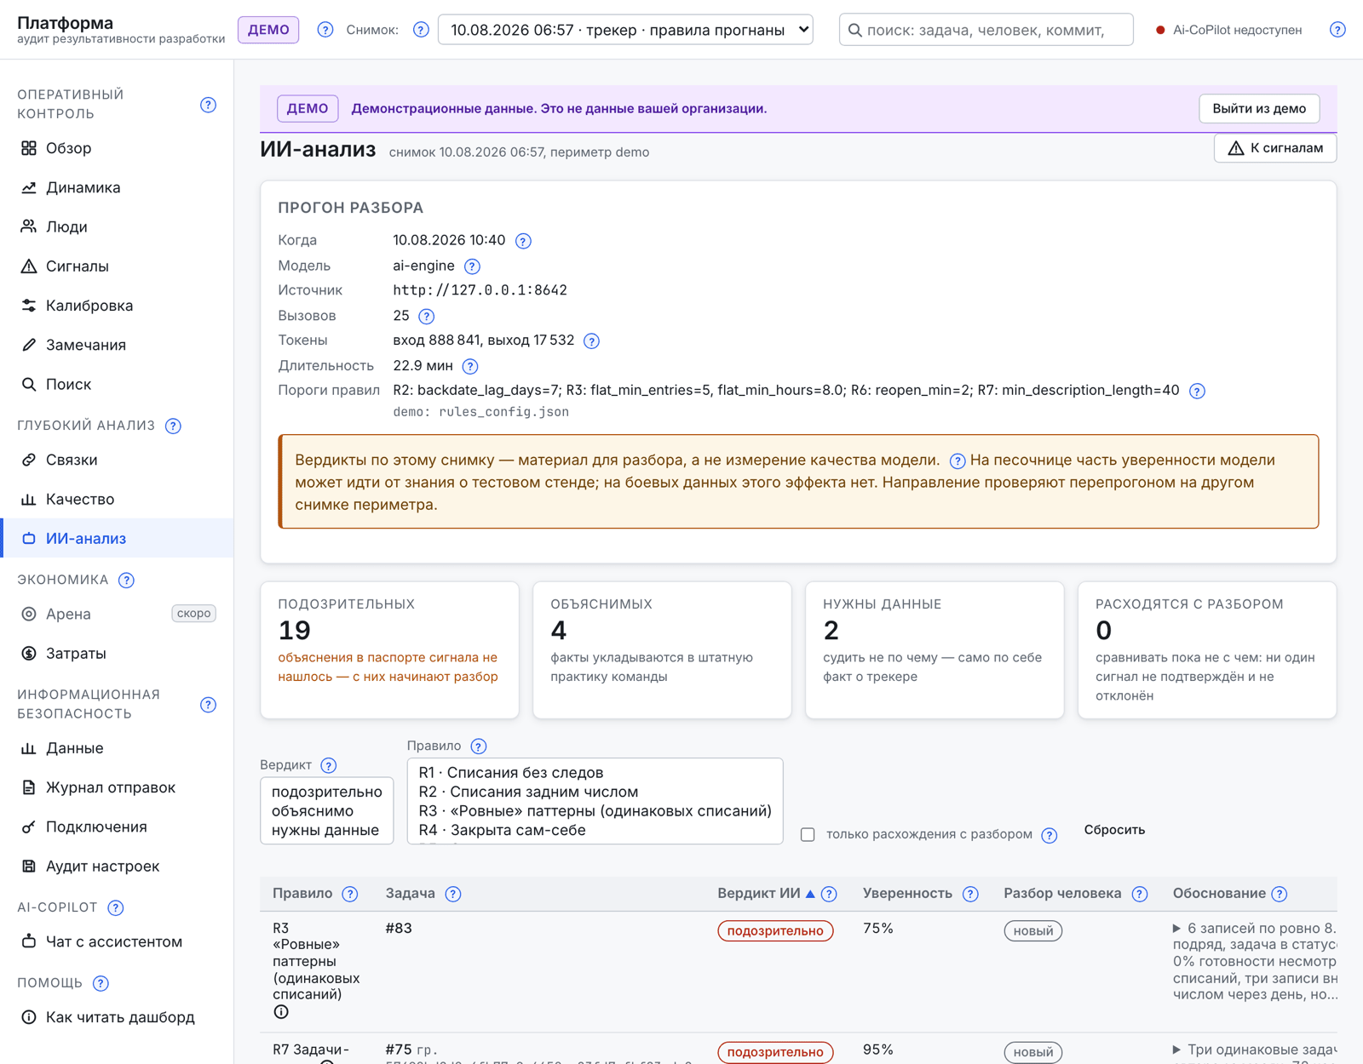Click the Калибровка sliders icon

click(x=29, y=306)
